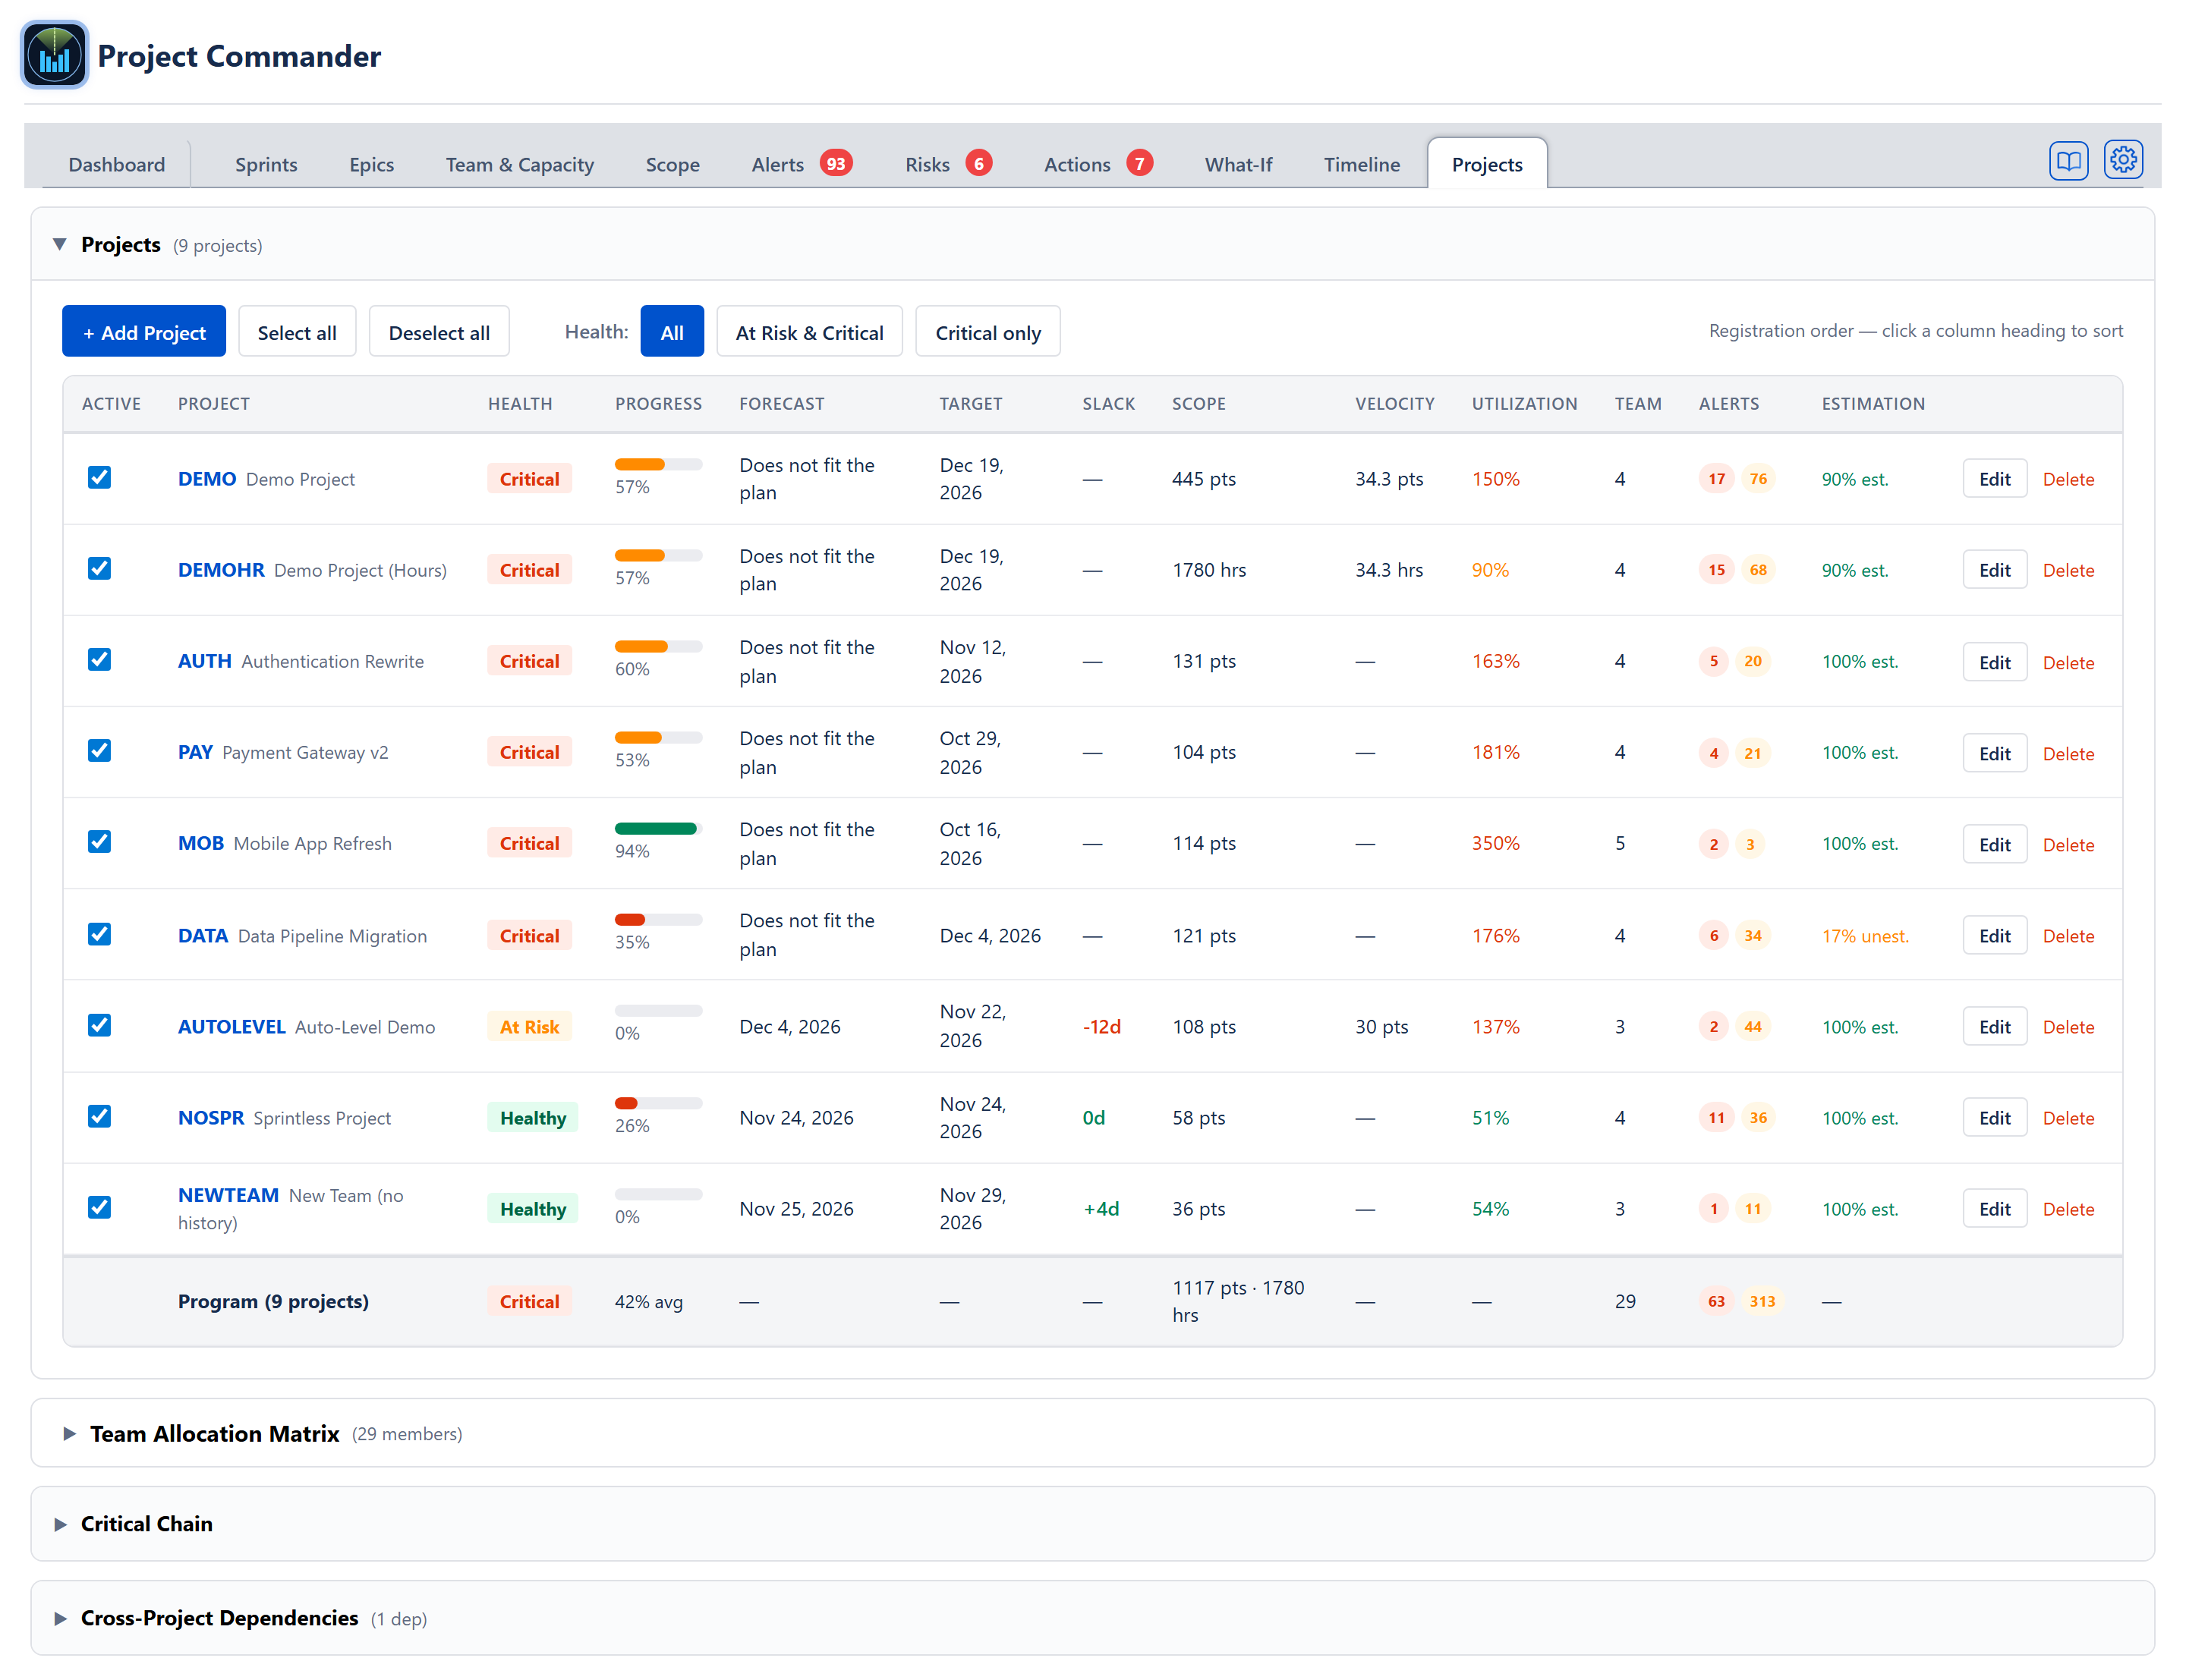Expand the Cross-Project Dependencies section
Image resolution: width=2186 pixels, height=1680 pixels.
60,1618
